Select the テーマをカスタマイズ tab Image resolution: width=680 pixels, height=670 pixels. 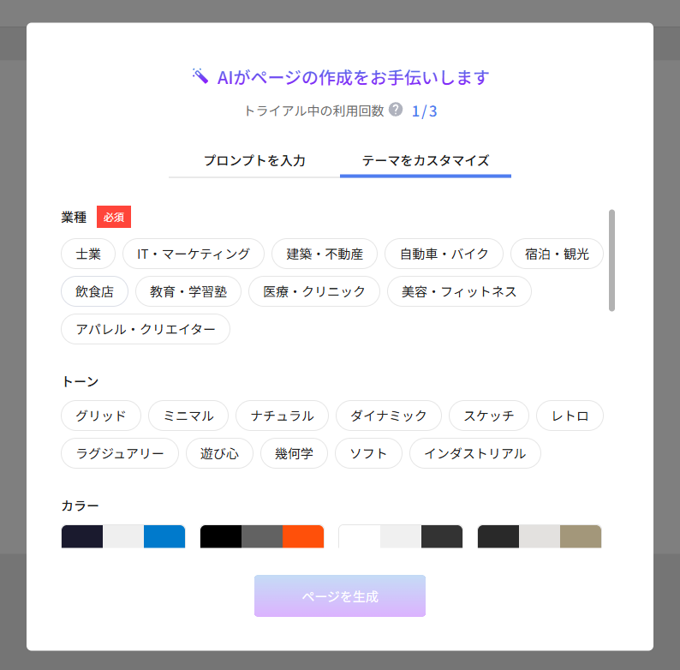click(425, 160)
